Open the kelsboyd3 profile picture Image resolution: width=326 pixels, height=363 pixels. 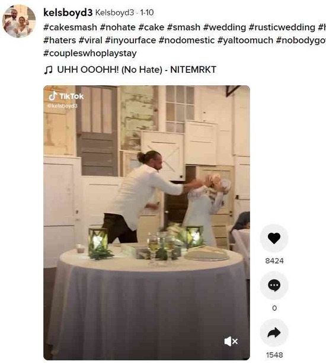tap(19, 21)
